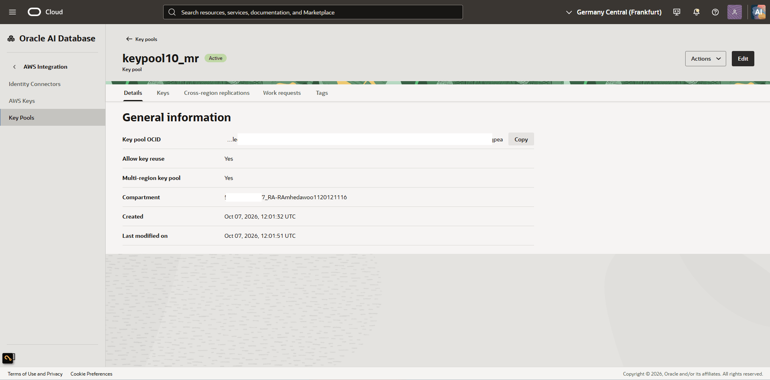This screenshot has height=380, width=770.
Task: Click the back chevron beside AWS Integration
Action: coord(14,67)
